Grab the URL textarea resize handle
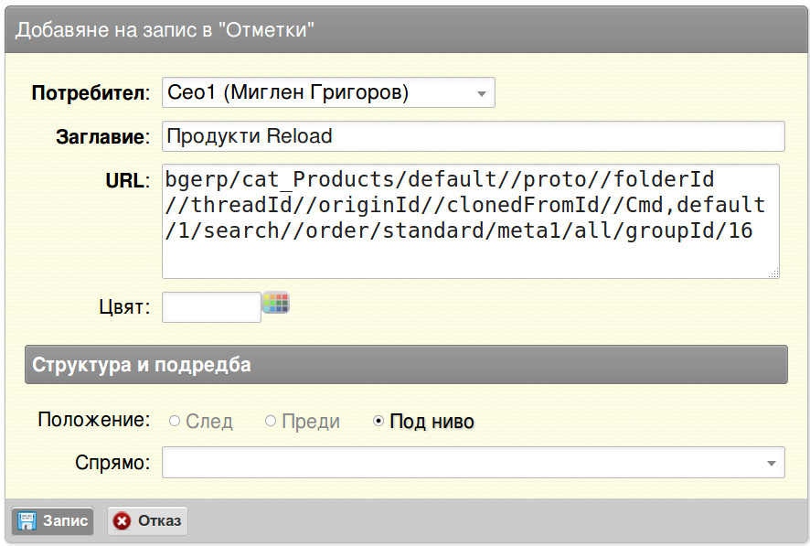This screenshot has height=546, width=810. tap(773, 273)
